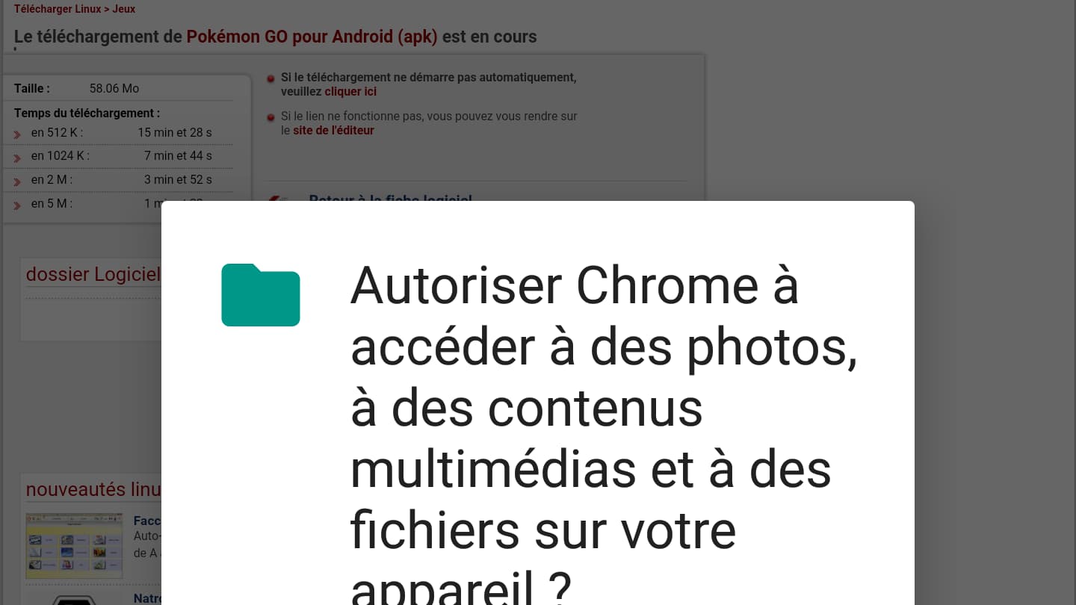Screen dimensions: 1076x605
Task: Click the red arrow beside 'en 1024 K'
Action: [17, 158]
